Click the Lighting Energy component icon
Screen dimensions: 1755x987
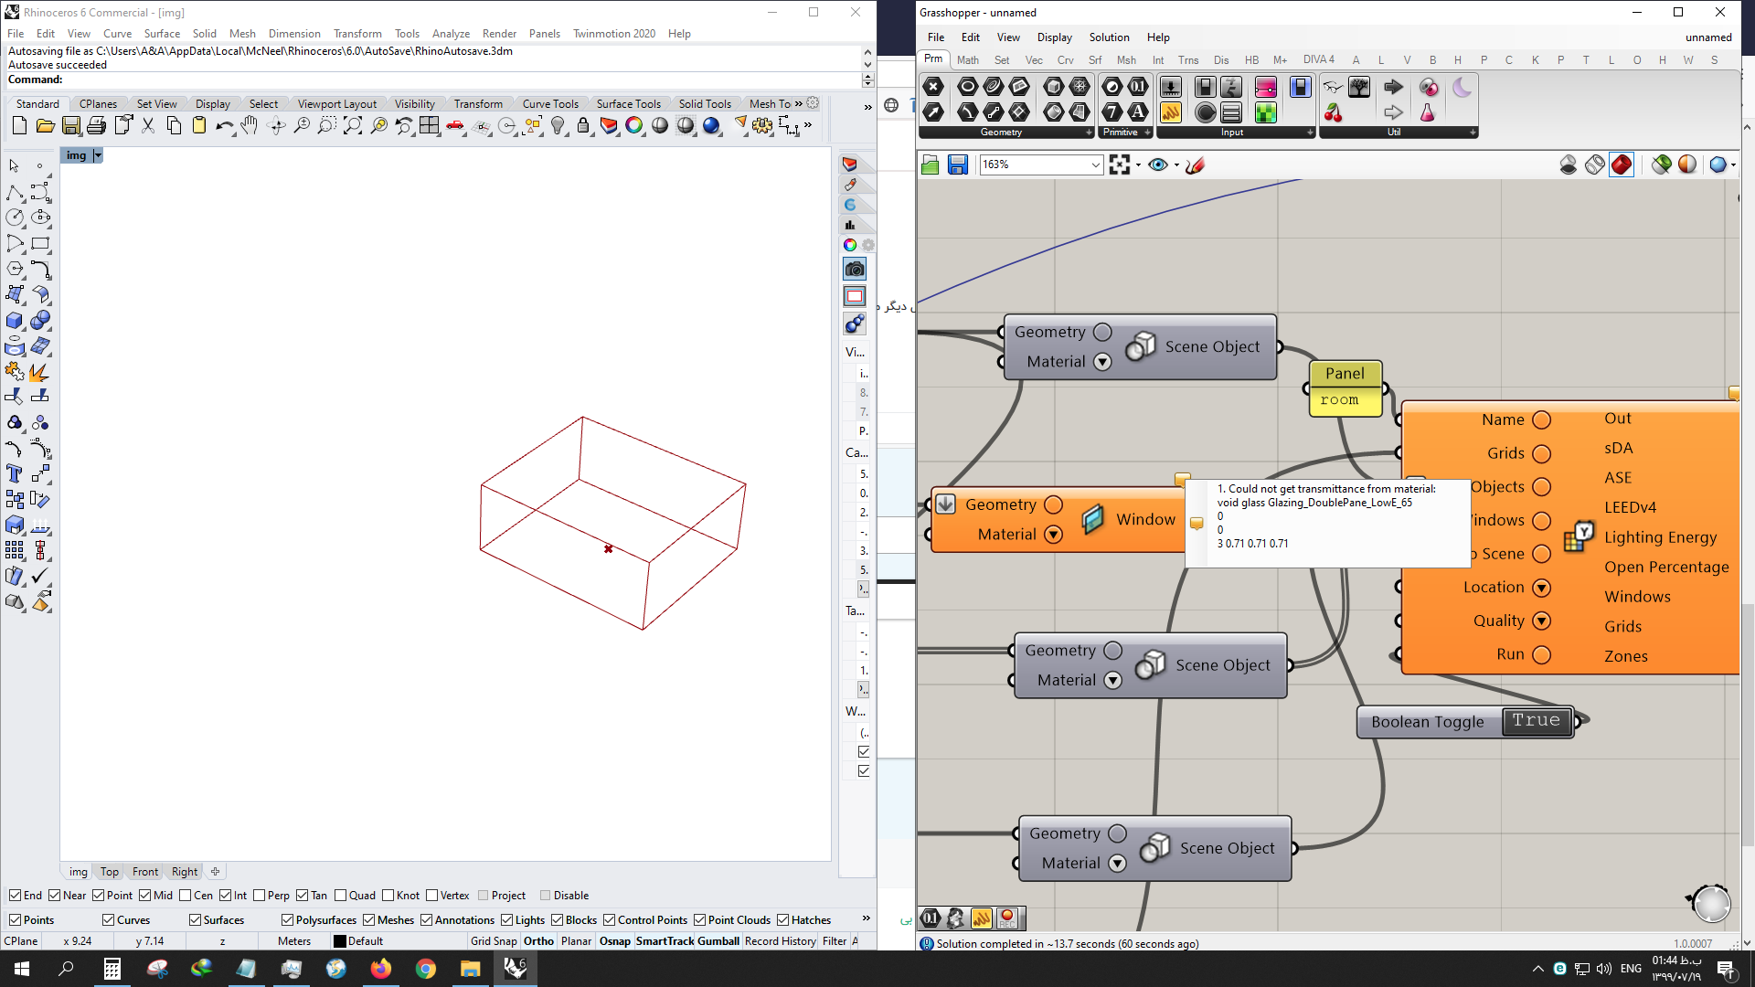(1579, 536)
